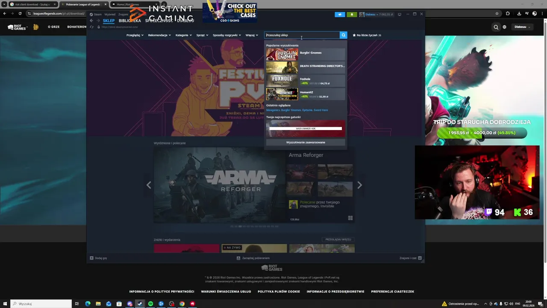The height and width of the screenshot is (308, 547).
Task: Open 'Zarządzaj pobieraniem' at Steam bottom bar
Action: (x=253, y=258)
